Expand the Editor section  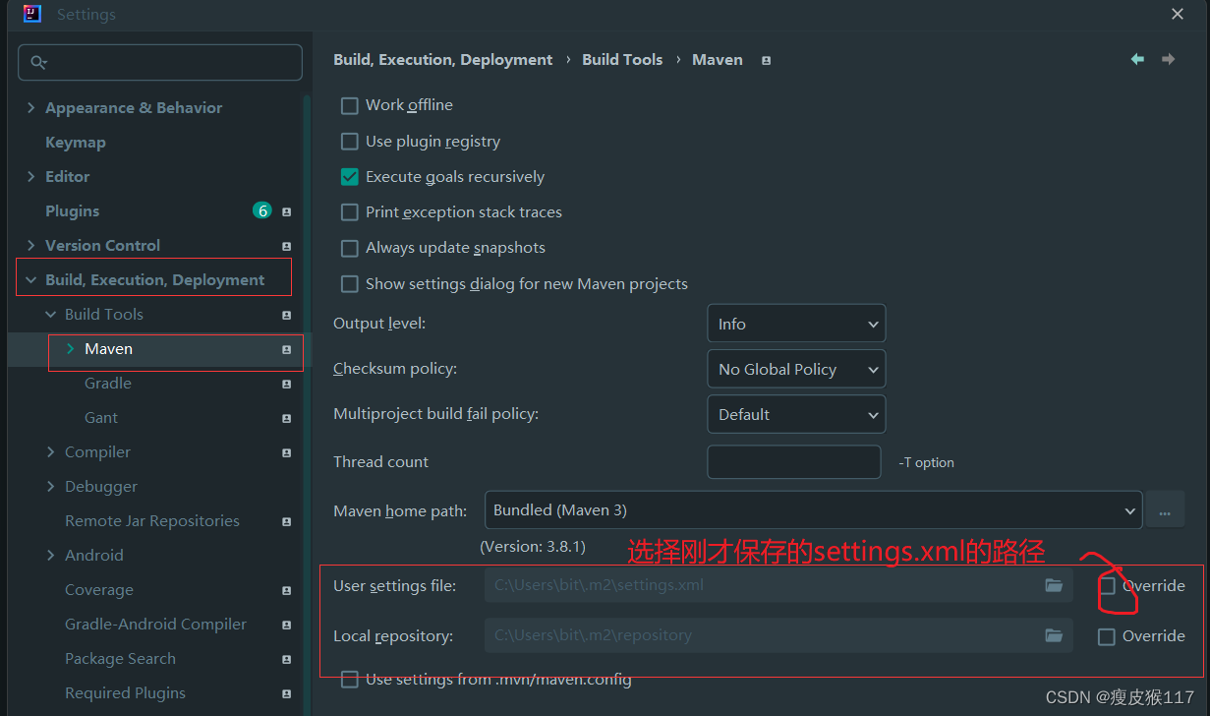click(x=31, y=177)
